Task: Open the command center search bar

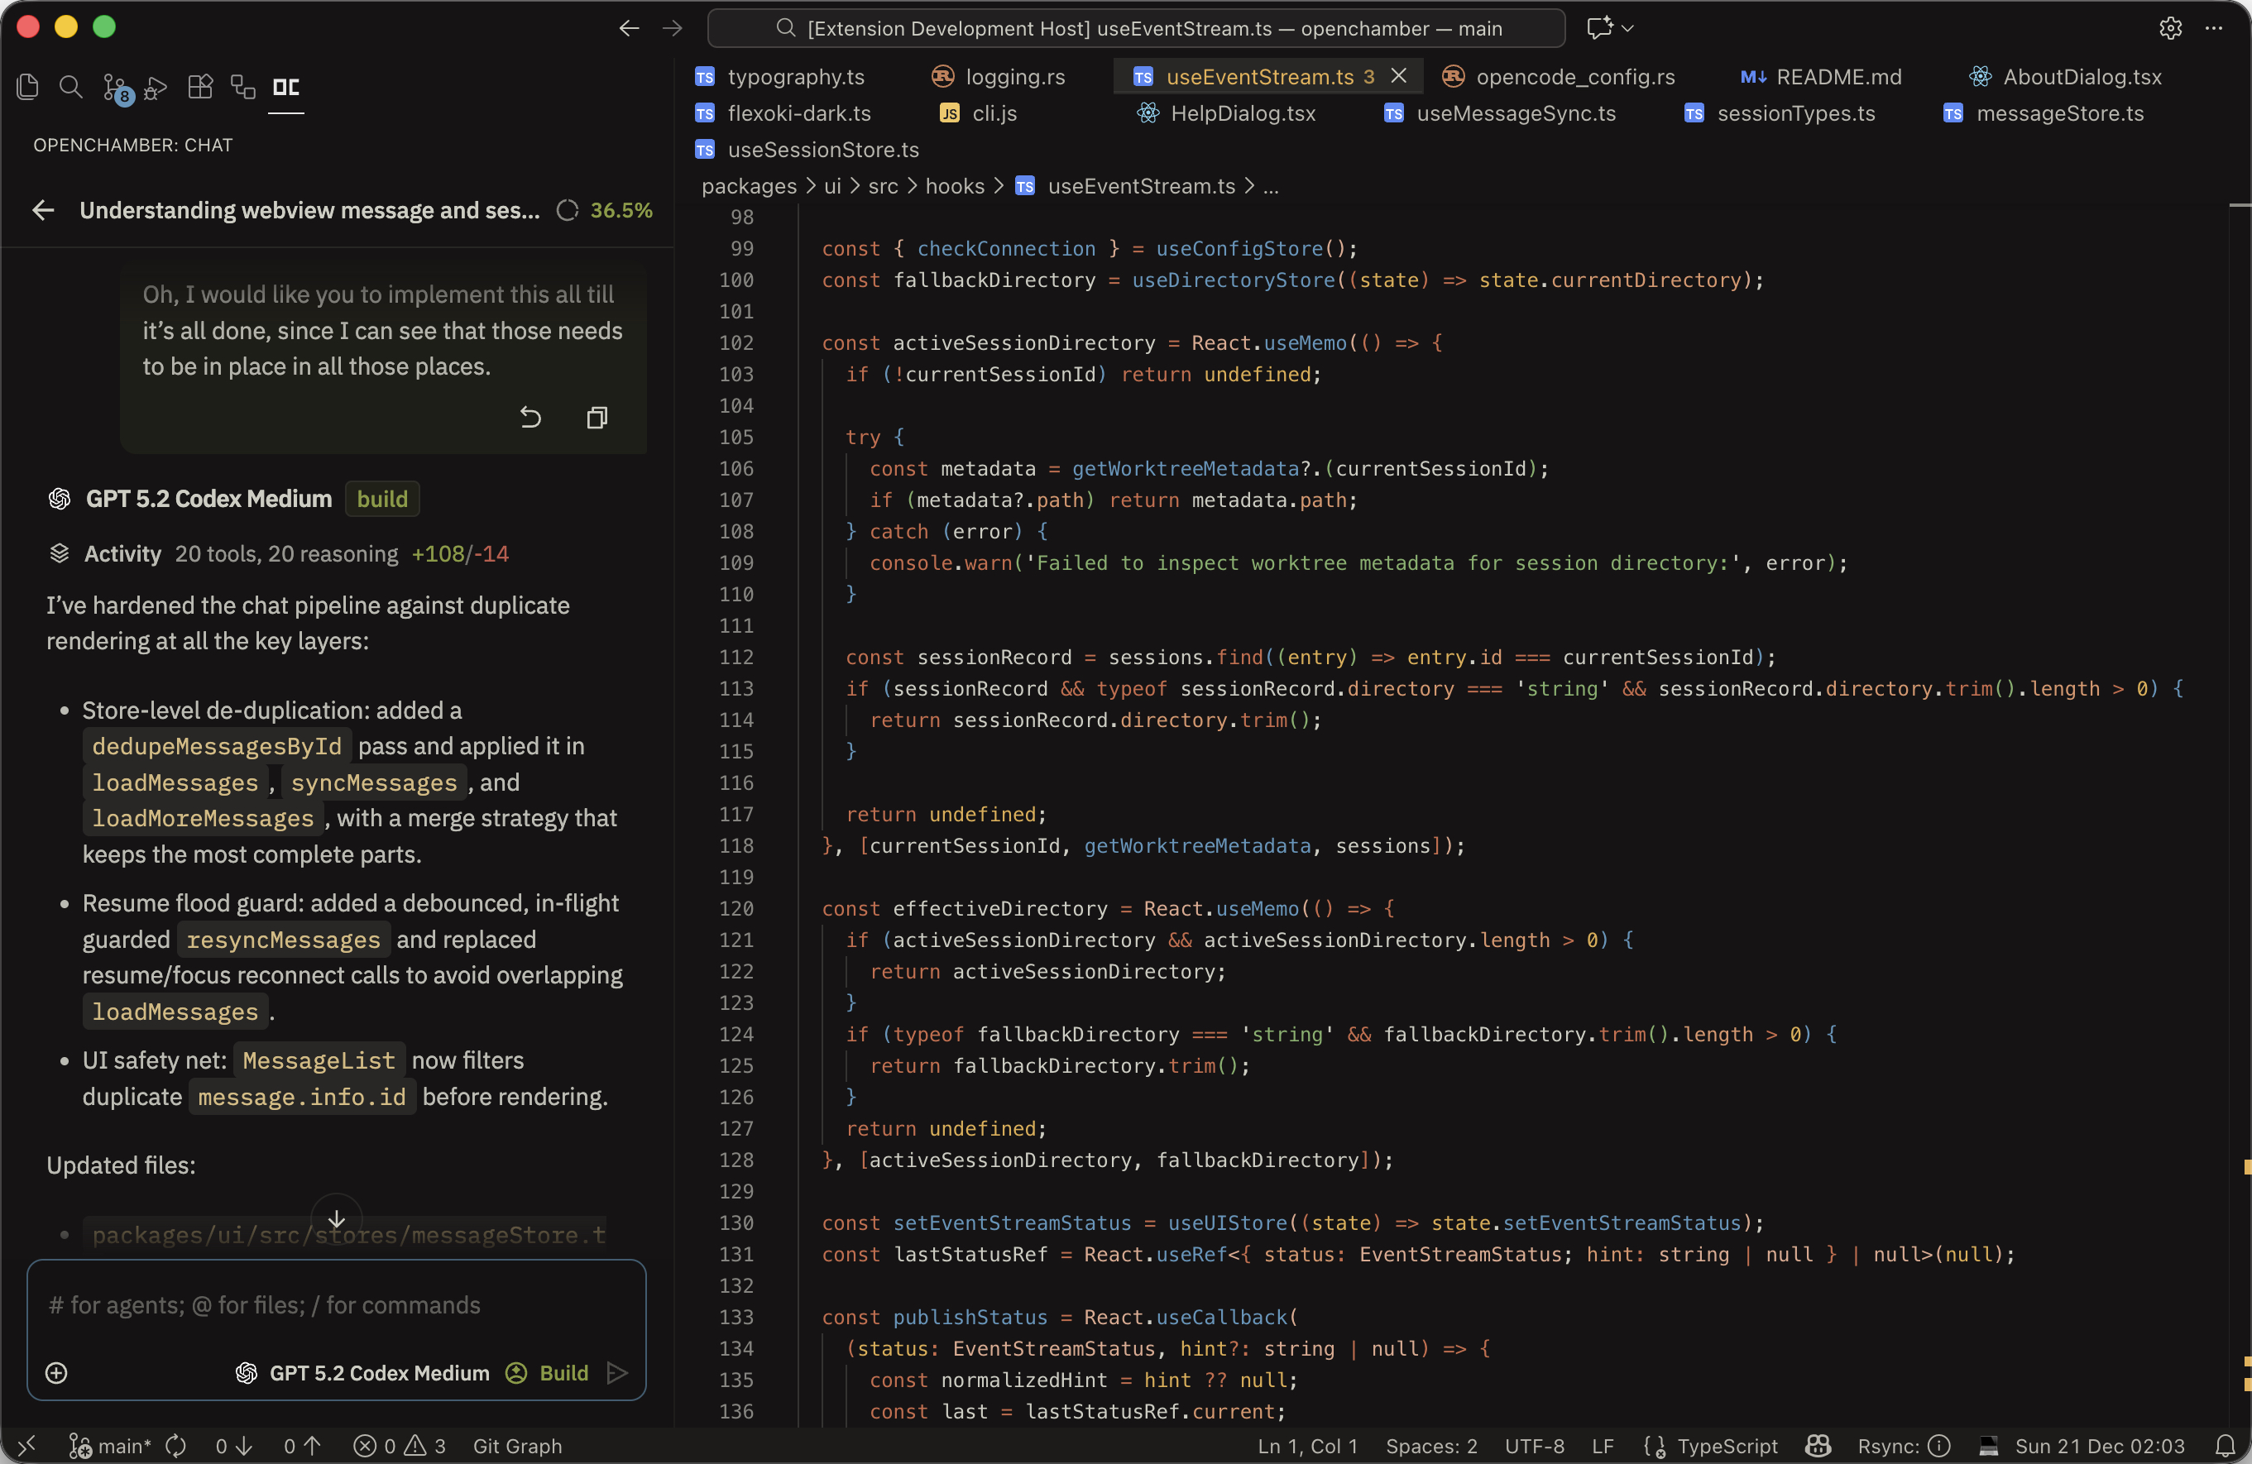Action: click(1135, 28)
